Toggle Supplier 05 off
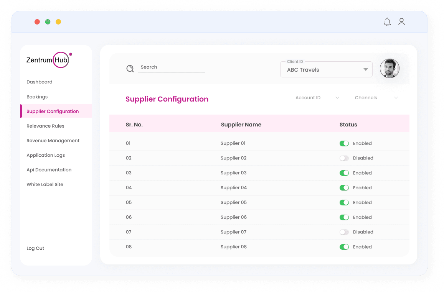 [344, 202]
